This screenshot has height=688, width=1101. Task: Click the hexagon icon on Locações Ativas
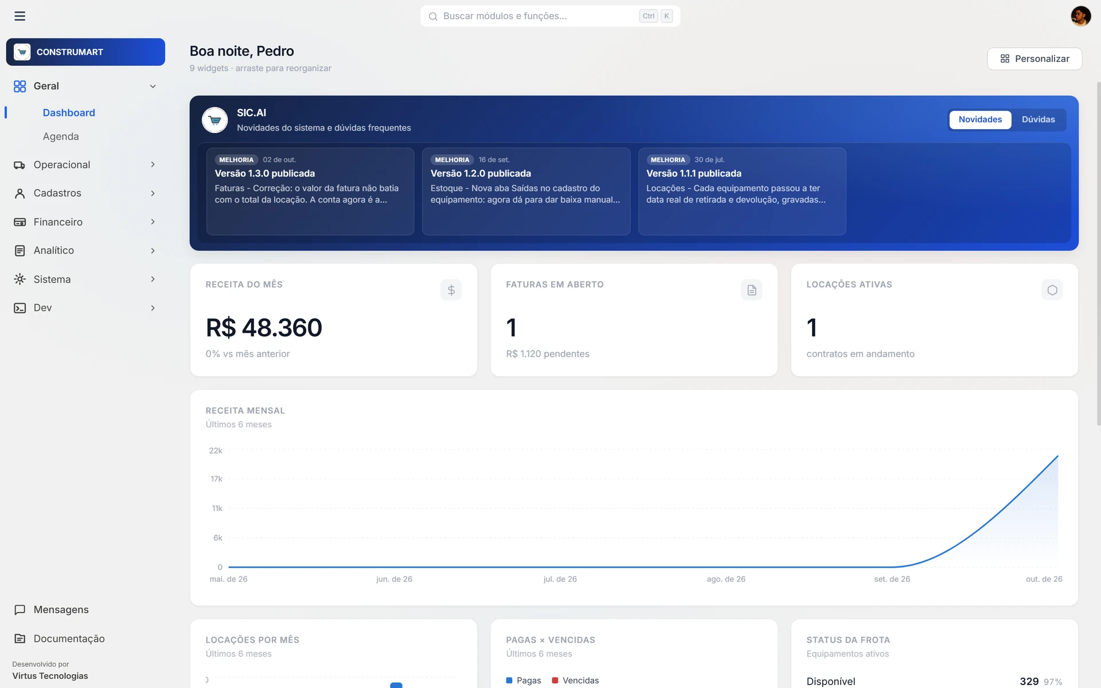(1052, 290)
